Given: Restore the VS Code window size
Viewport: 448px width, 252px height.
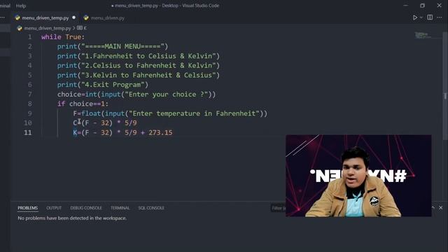Looking at the screenshot, I should (422, 6).
